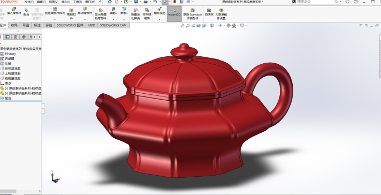Expand Options gear dropdown arrow
This screenshot has height=195, width=381.
(x=194, y=2)
